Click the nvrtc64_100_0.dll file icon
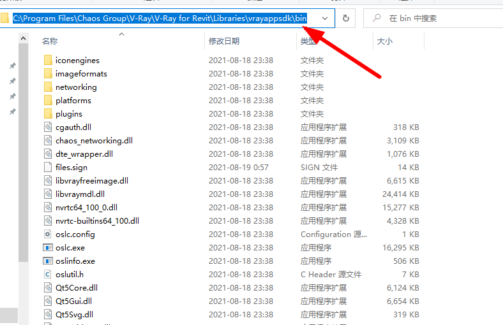503x325 pixels. coord(48,208)
